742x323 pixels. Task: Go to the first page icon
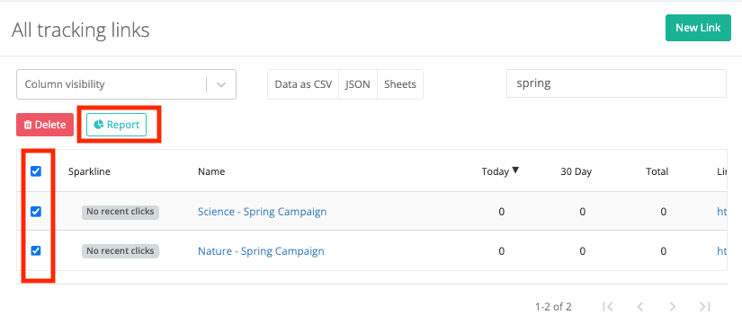(608, 307)
